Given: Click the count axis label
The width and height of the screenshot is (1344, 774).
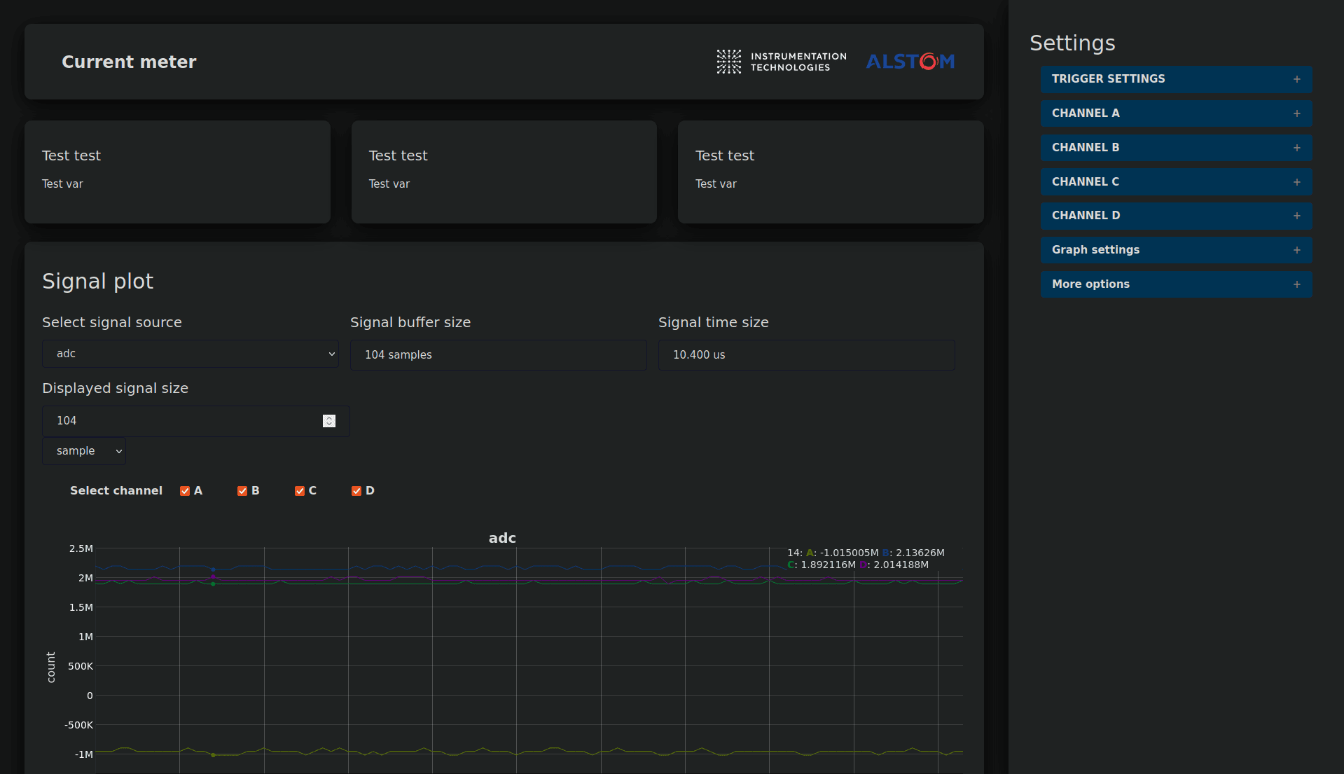Looking at the screenshot, I should [51, 667].
